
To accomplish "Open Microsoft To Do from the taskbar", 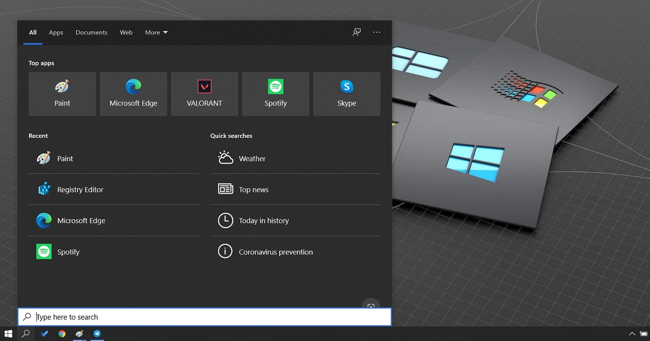I will click(44, 334).
